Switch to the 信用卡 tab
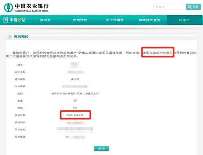 (x=45, y=20)
